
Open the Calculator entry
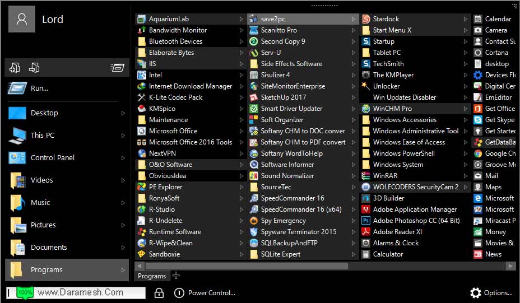415,254
